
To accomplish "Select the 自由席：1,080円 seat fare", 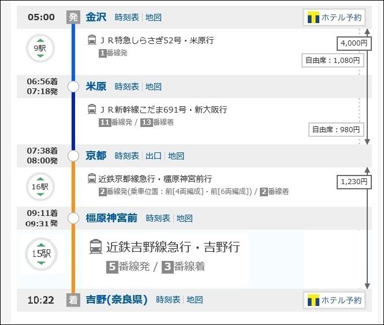I will [333, 59].
